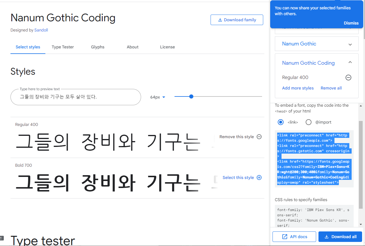The width and height of the screenshot is (365, 246).
Task: Open the About tab
Action: 133,47
